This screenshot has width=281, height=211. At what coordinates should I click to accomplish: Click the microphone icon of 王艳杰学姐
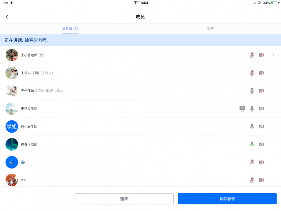[252, 109]
